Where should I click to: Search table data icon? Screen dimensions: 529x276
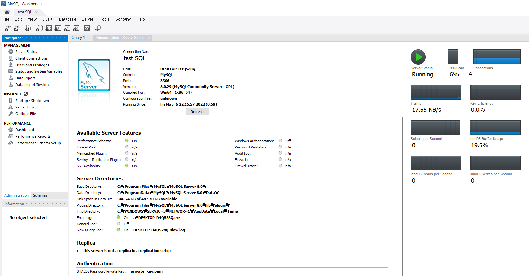pyautogui.click(x=87, y=29)
